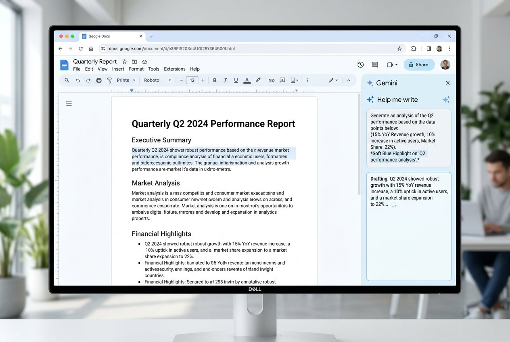Open the Google account avatar in Docs
This screenshot has width=510, height=342.
[x=445, y=65]
